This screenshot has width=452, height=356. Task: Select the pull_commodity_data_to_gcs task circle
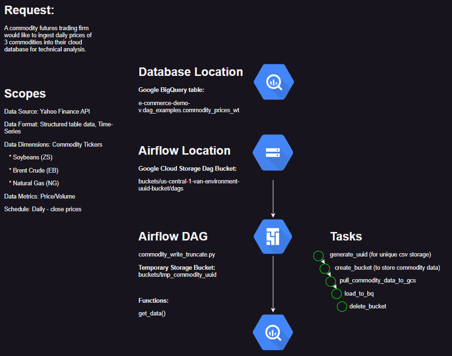331,281
